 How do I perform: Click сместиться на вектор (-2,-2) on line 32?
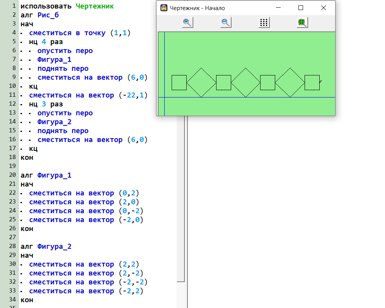tap(89, 282)
